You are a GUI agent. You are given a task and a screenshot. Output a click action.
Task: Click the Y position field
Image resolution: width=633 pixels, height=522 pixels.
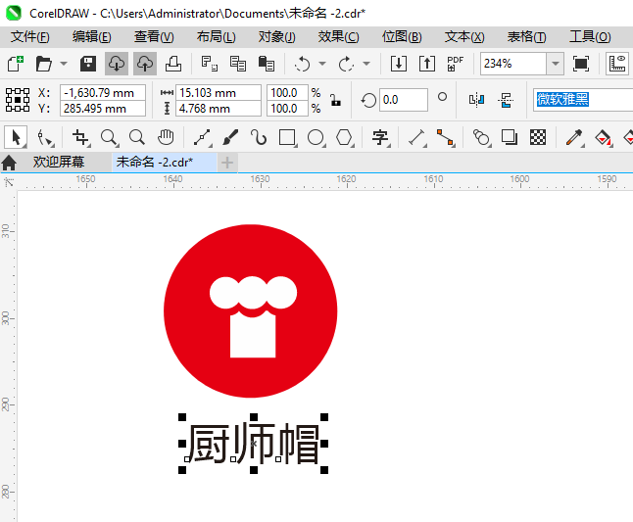coord(103,108)
